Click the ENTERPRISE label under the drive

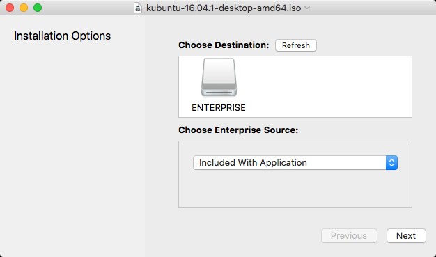219,108
